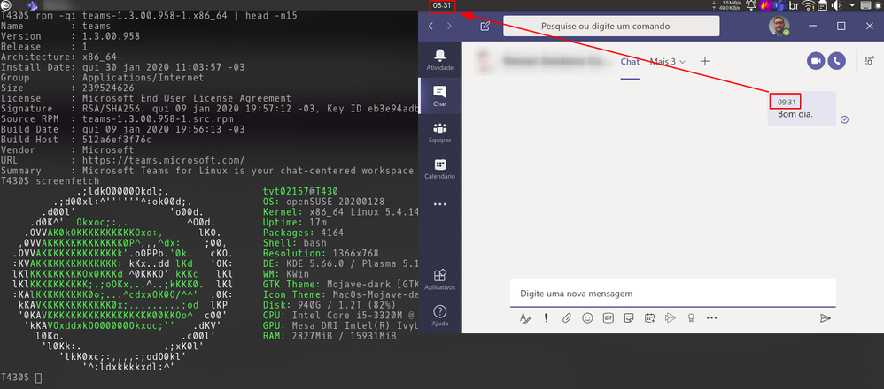Screen dimensions: 884x389
Task: Click the Size : 239524626 line
Action: pos(67,88)
